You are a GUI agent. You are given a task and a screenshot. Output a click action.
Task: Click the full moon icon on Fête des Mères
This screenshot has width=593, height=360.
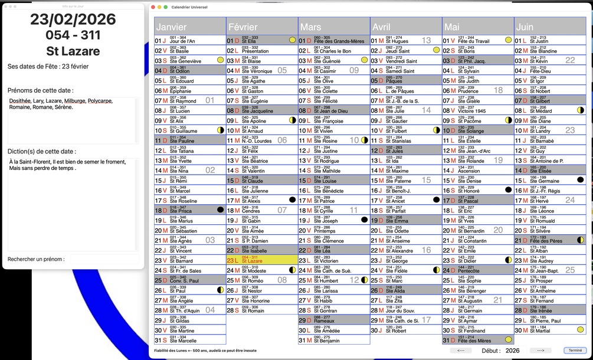[x=508, y=339]
